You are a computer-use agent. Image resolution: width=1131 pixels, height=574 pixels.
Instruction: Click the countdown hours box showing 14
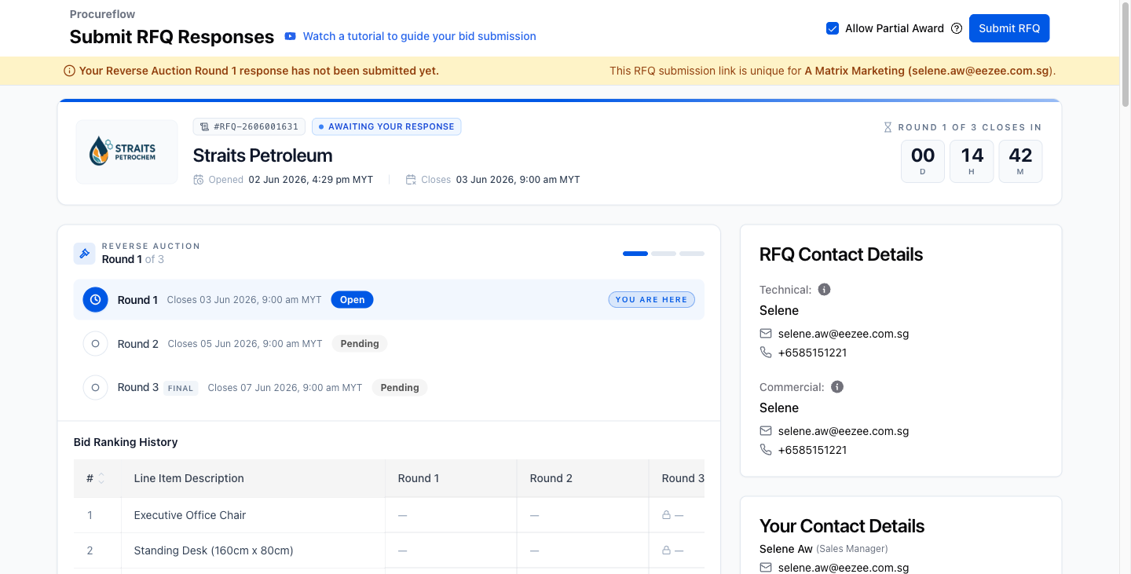[x=972, y=161]
